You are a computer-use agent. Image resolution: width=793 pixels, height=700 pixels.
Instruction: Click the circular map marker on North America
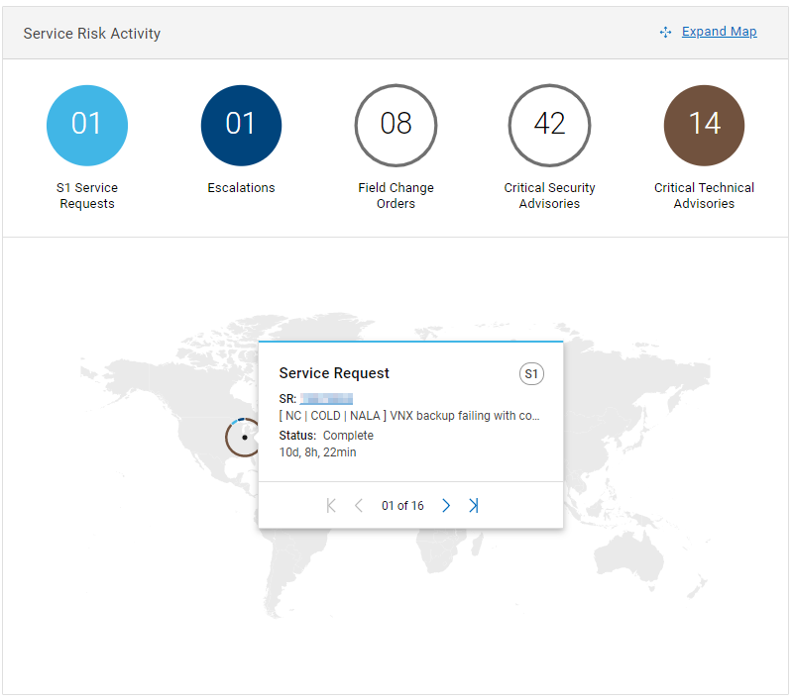(244, 437)
